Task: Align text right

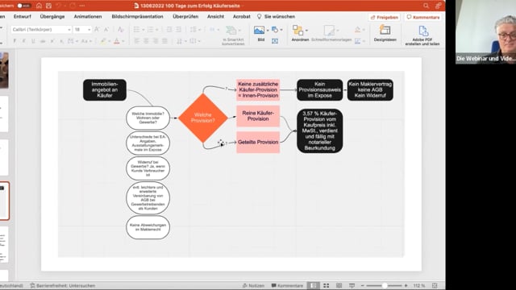Action: point(156,41)
